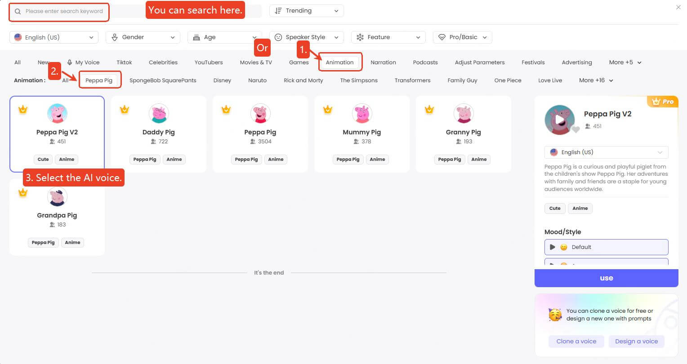687x364 pixels.
Task: Open the Trending sort dropdown
Action: click(x=306, y=11)
